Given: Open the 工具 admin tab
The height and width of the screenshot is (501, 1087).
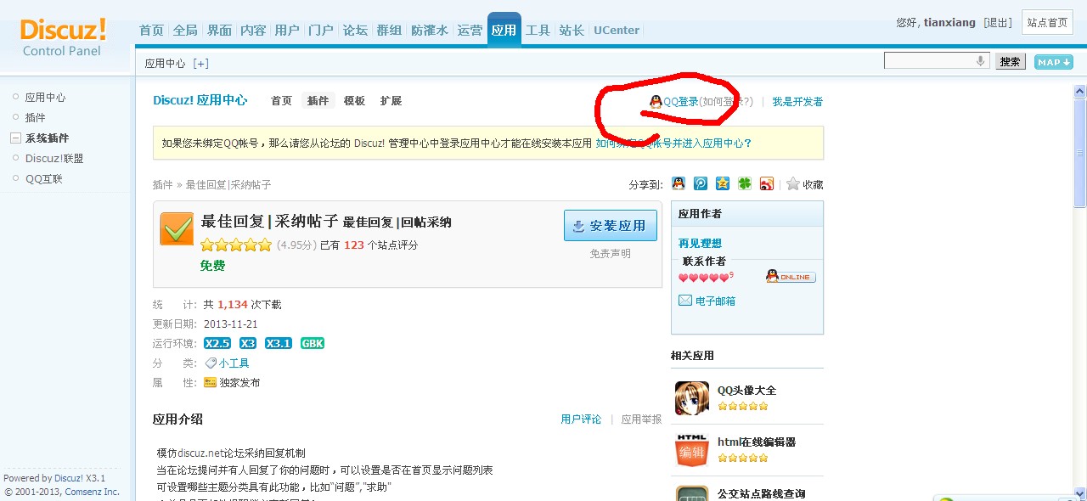Looking at the screenshot, I should click(x=538, y=30).
